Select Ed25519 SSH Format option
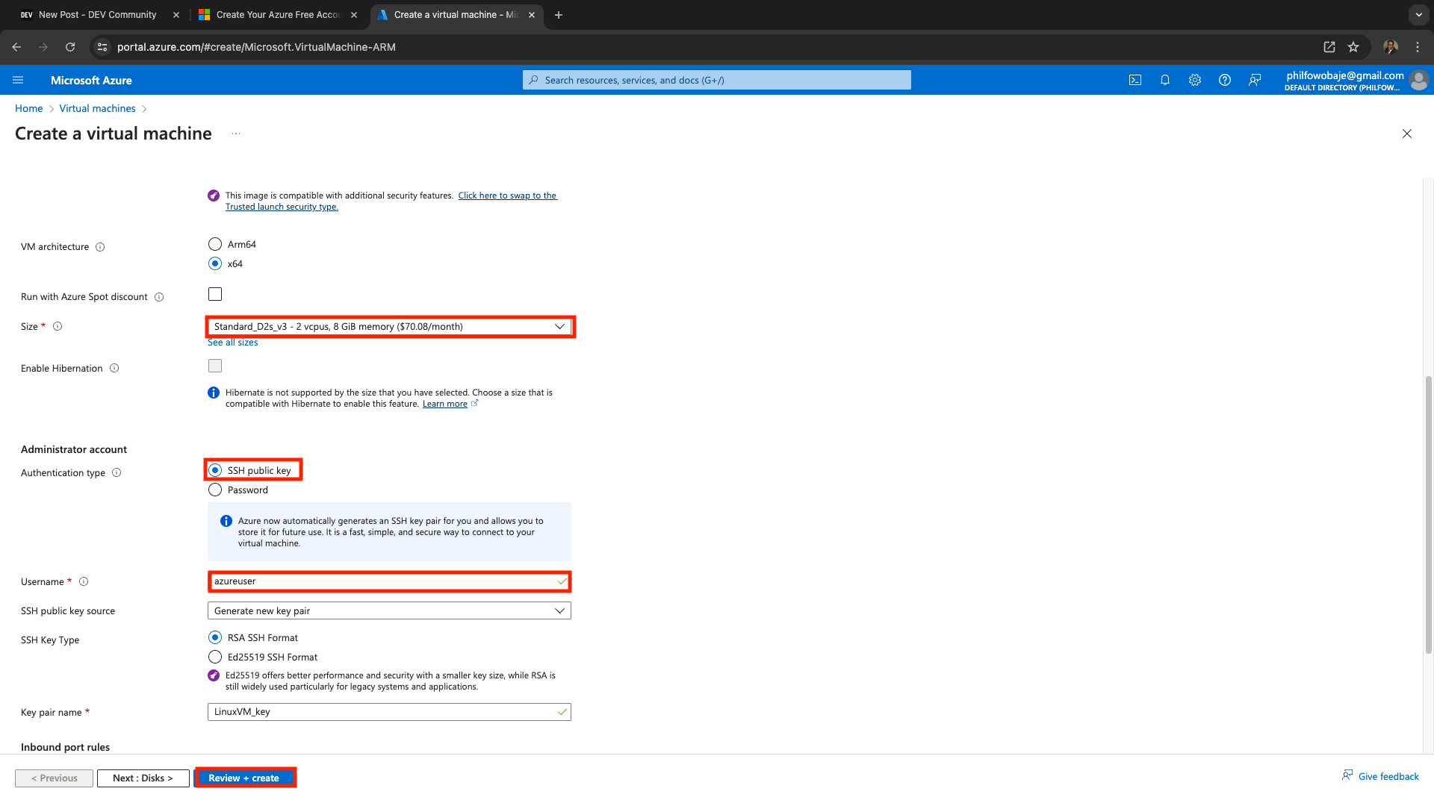This screenshot has width=1434, height=806. pos(215,657)
